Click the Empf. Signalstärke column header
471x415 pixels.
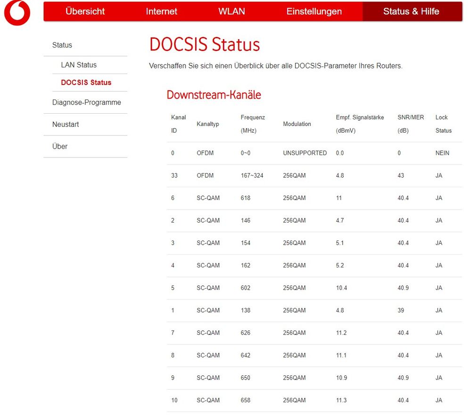[360, 124]
